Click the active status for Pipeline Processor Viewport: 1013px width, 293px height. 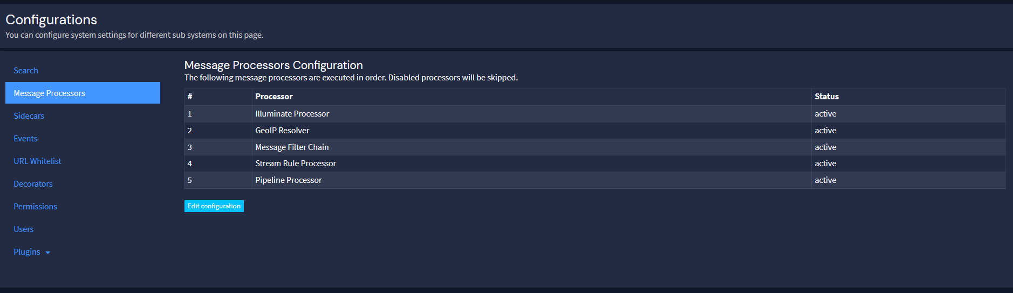(x=825, y=180)
